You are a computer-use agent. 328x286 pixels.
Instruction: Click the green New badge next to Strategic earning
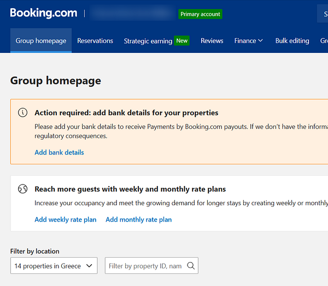click(182, 40)
